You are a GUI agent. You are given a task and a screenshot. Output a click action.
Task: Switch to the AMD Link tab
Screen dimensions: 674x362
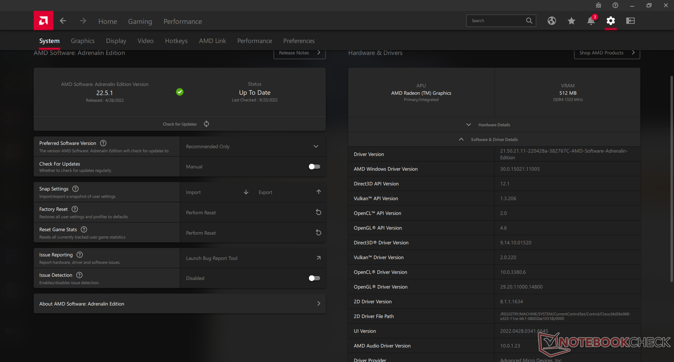212,41
